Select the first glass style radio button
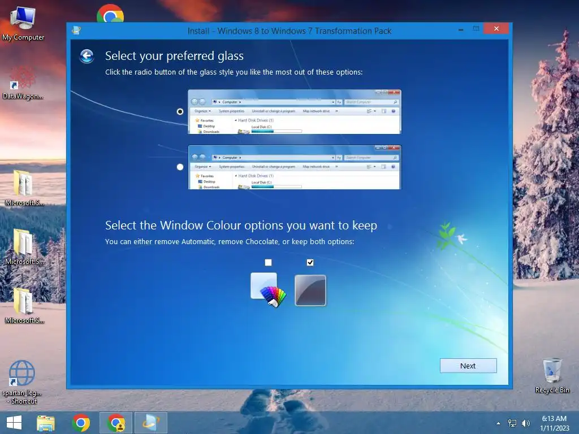Screen dimensions: 579x434 180,111
